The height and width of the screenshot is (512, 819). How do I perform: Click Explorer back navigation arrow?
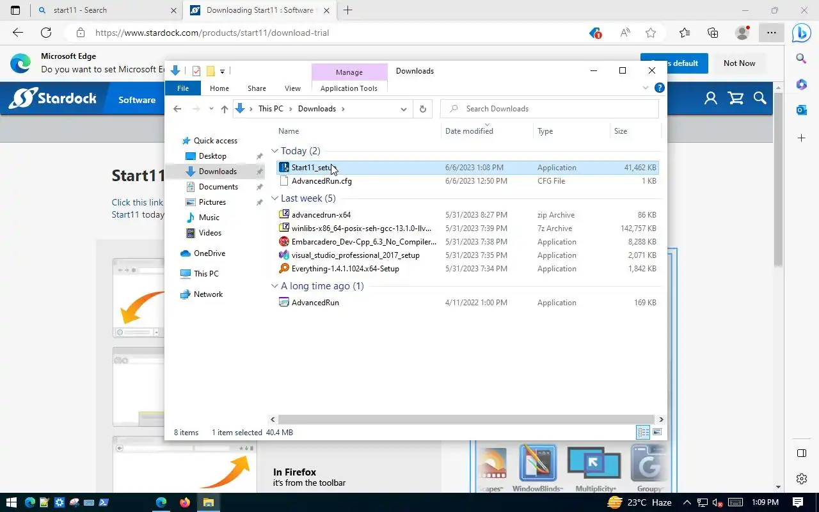177,109
